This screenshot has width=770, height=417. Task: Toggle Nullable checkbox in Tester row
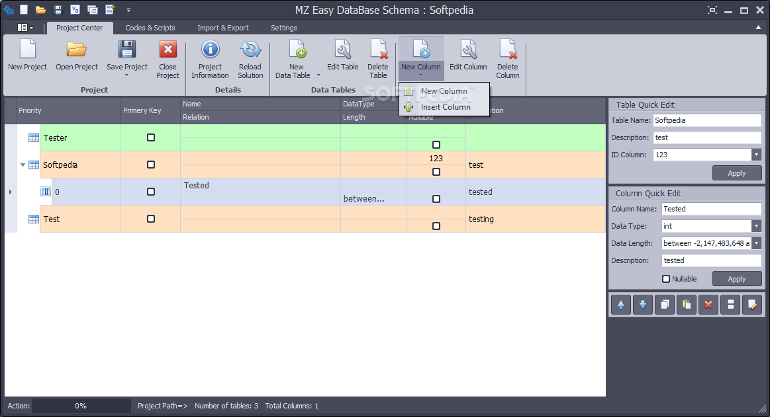[x=436, y=145]
